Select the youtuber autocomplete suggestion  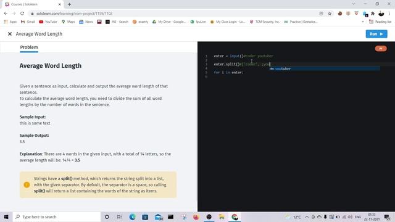point(325,68)
